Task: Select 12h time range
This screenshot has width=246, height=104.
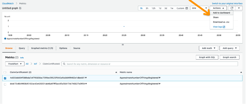Action: pyautogui.click(x=153, y=8)
